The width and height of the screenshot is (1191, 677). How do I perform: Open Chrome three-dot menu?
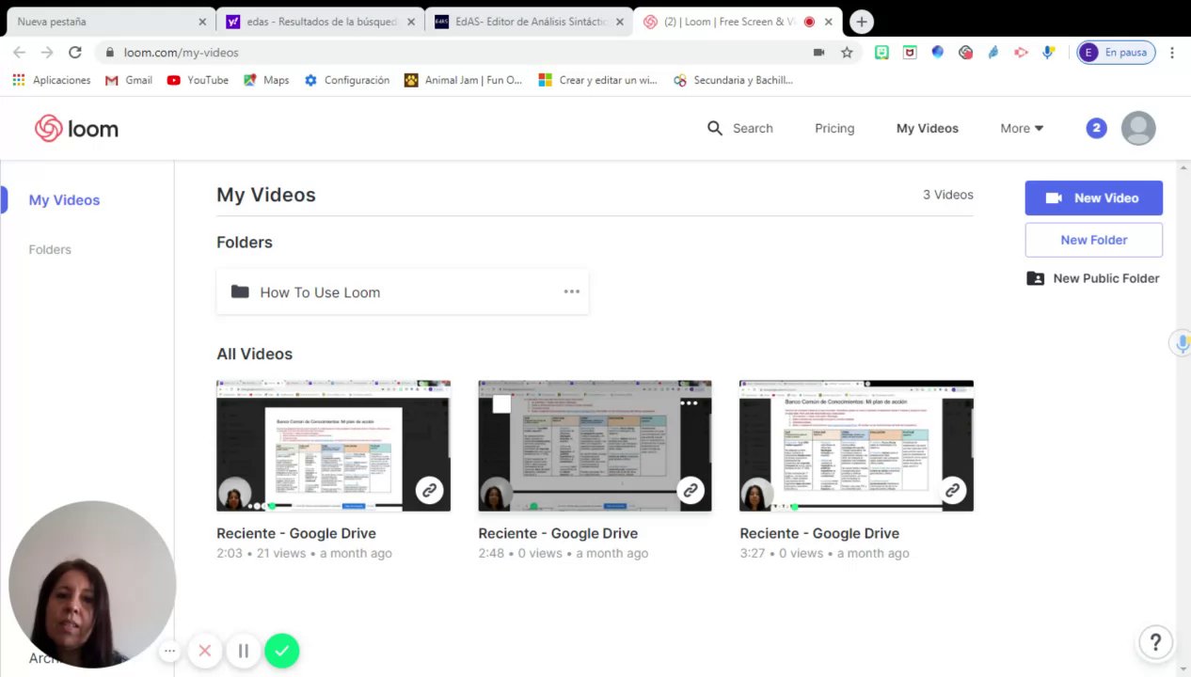tap(1172, 53)
